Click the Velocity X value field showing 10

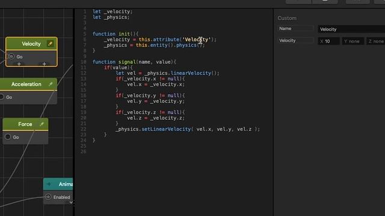329,41
